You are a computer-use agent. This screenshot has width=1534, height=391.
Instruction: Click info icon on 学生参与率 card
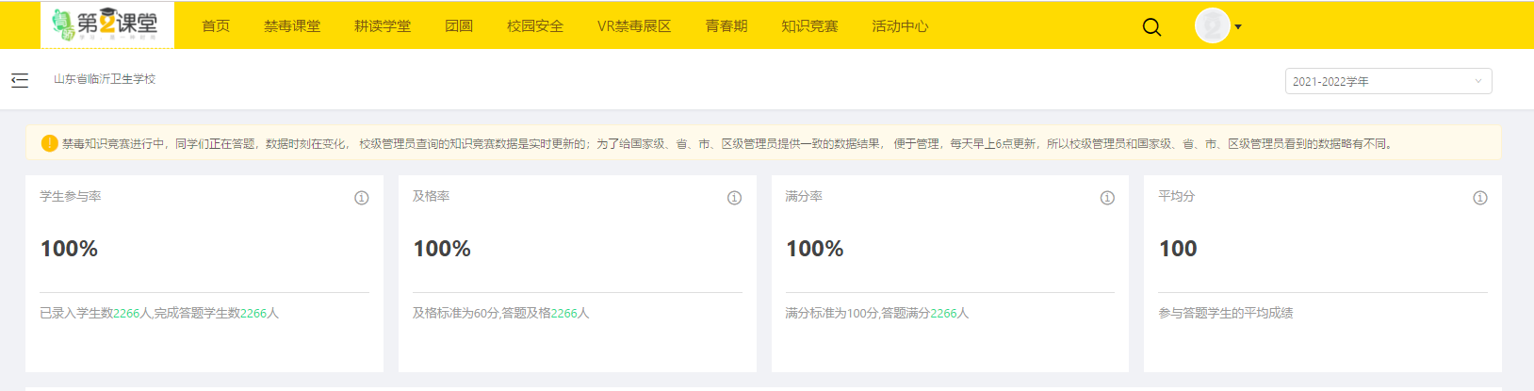tap(361, 198)
